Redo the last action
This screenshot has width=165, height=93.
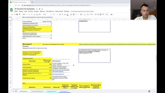pos(14,14)
